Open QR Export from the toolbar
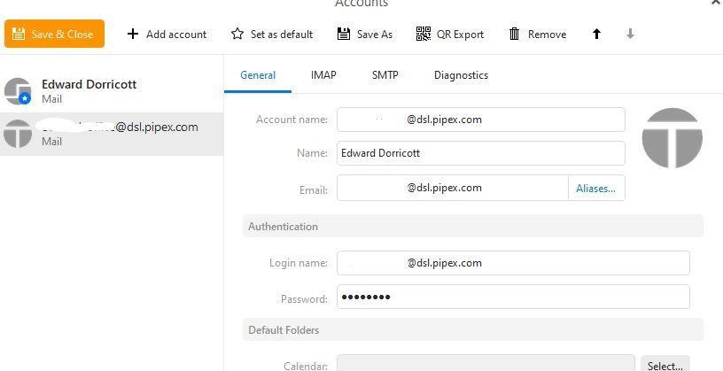 (449, 35)
